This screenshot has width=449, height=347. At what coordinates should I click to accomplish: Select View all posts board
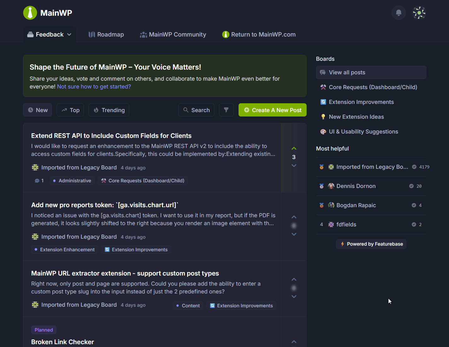point(371,72)
